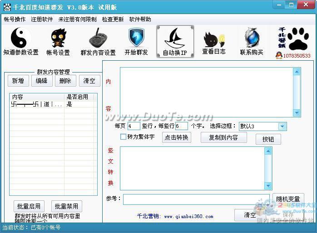
Task: Select the first content row in list
Action: [54, 104]
